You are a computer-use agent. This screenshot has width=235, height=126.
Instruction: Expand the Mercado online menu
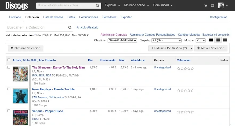pos(136,5)
